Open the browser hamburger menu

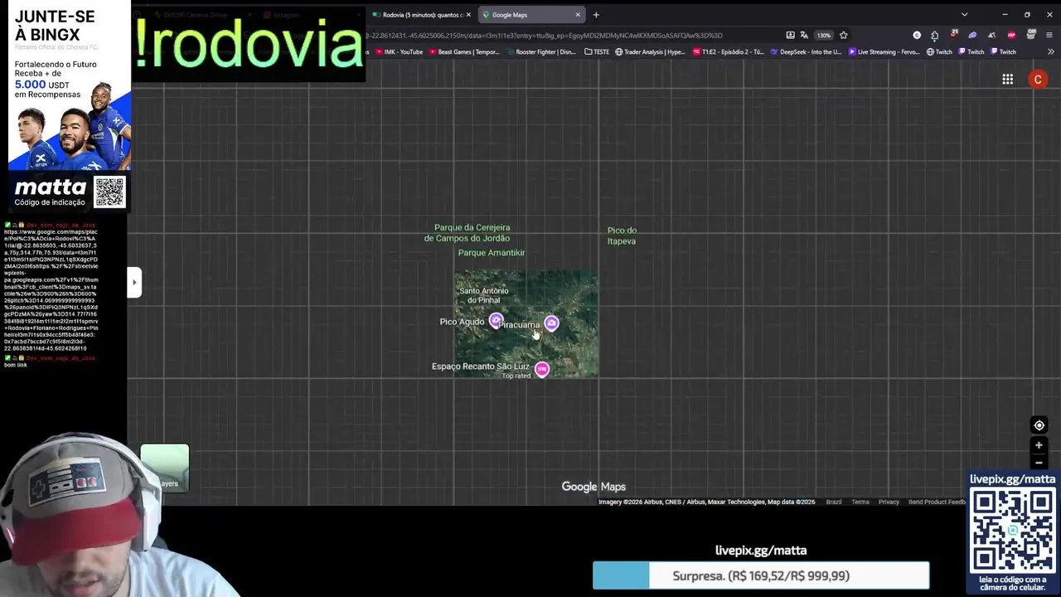coord(1049,35)
